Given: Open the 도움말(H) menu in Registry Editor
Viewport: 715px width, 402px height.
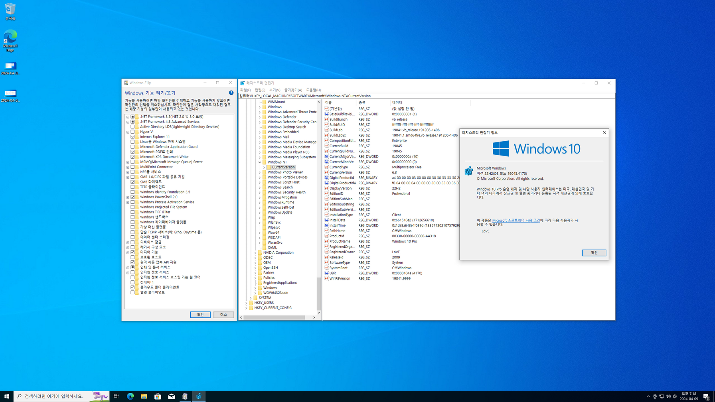Looking at the screenshot, I should pos(313,90).
